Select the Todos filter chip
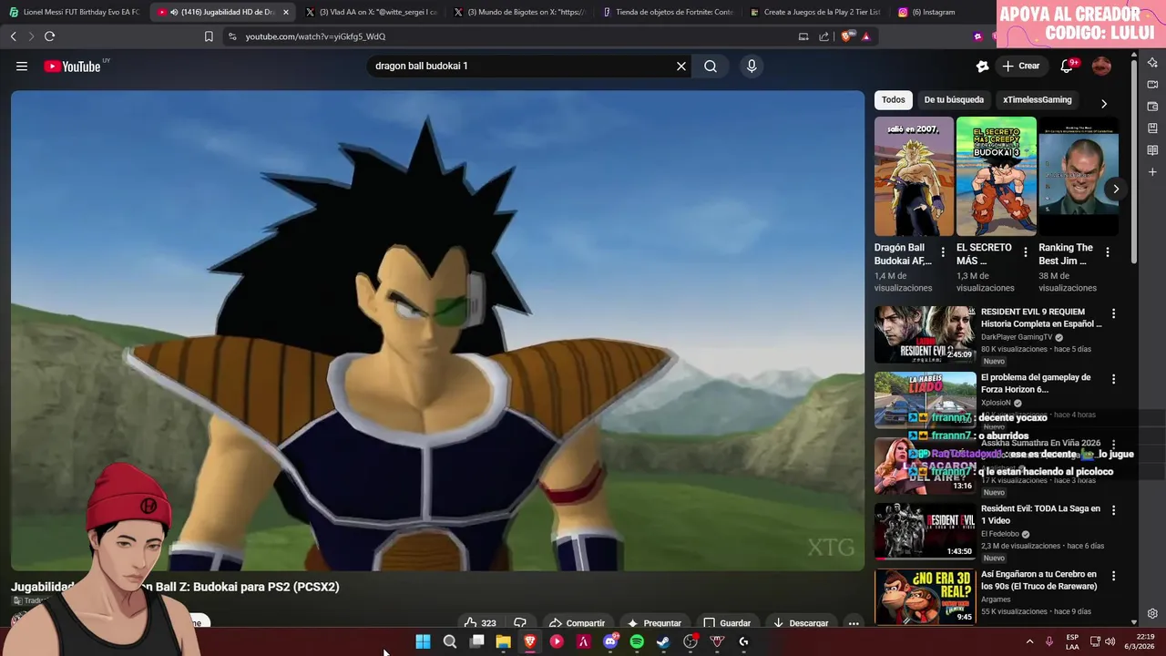 [x=894, y=99]
